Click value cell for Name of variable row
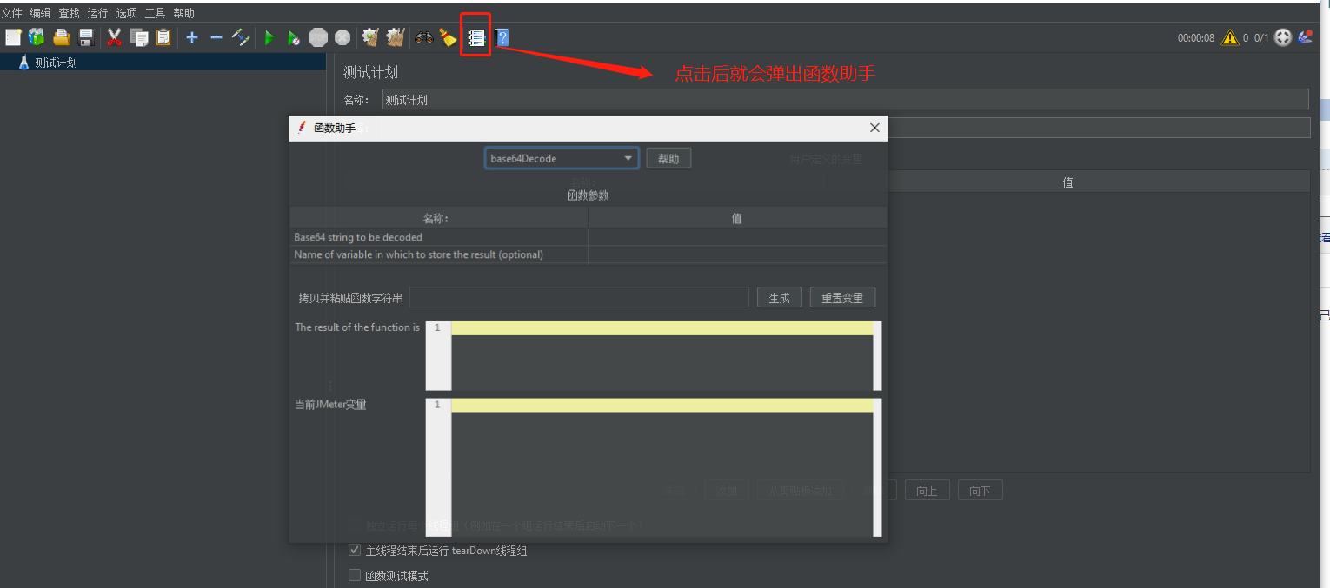Image resolution: width=1330 pixels, height=588 pixels. [x=737, y=254]
